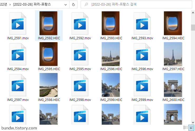Select the IMG_2598.mov video file icon
This screenshot has width=195, height=131.
point(80,85)
